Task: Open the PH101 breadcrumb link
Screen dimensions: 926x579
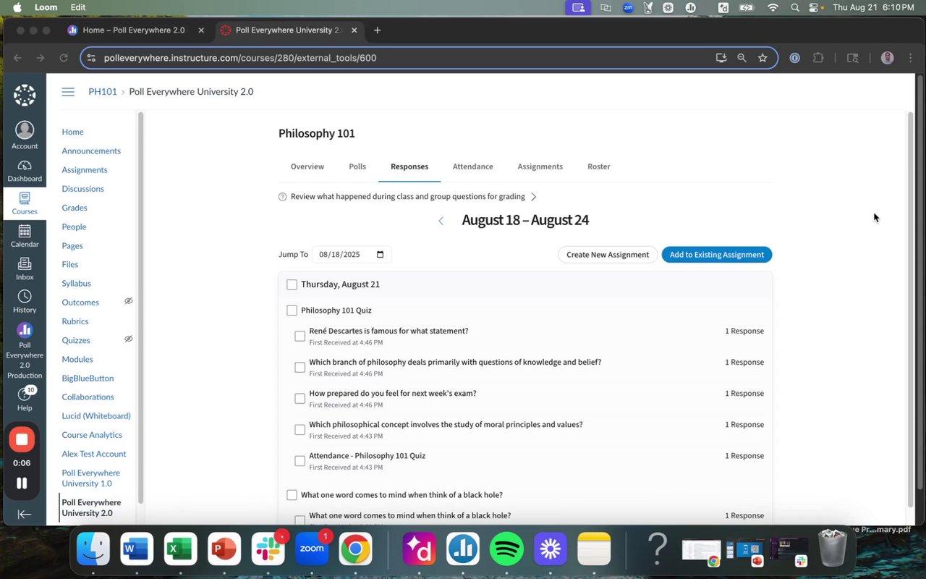Action: point(103,92)
